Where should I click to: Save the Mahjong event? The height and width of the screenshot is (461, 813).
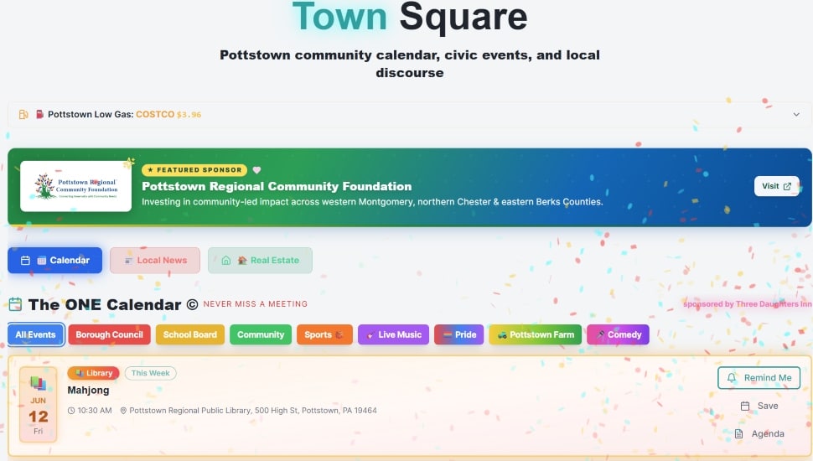pos(759,406)
